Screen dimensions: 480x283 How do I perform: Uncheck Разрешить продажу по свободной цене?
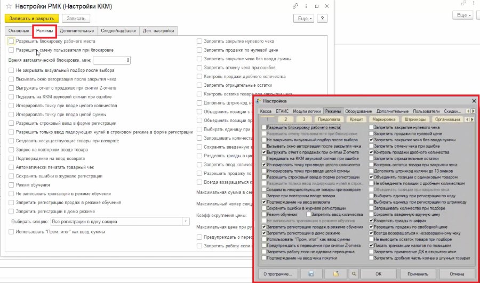[371, 227]
